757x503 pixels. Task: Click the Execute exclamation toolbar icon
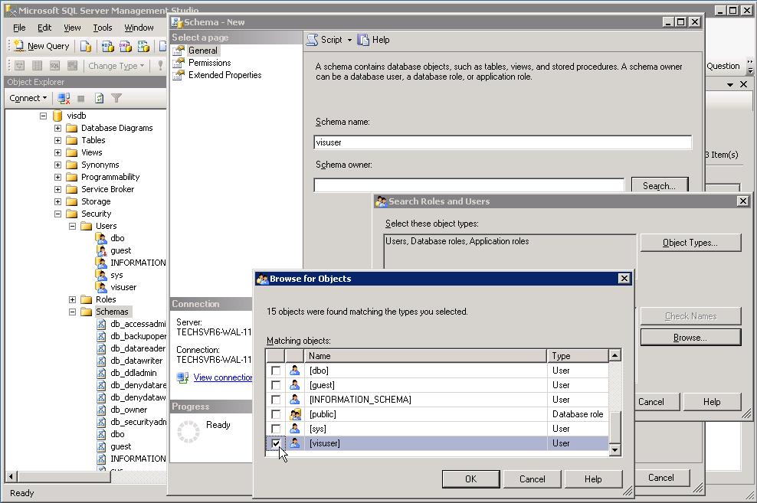(x=160, y=66)
